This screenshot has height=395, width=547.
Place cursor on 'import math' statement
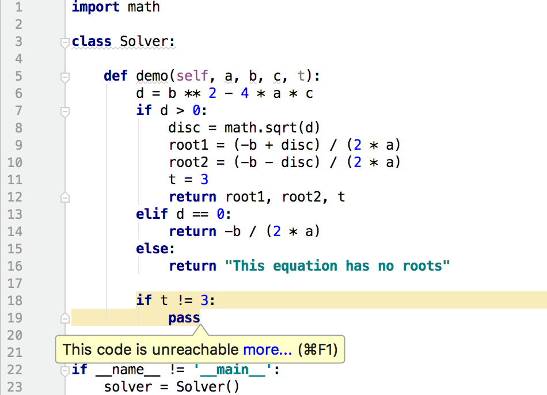click(116, 7)
